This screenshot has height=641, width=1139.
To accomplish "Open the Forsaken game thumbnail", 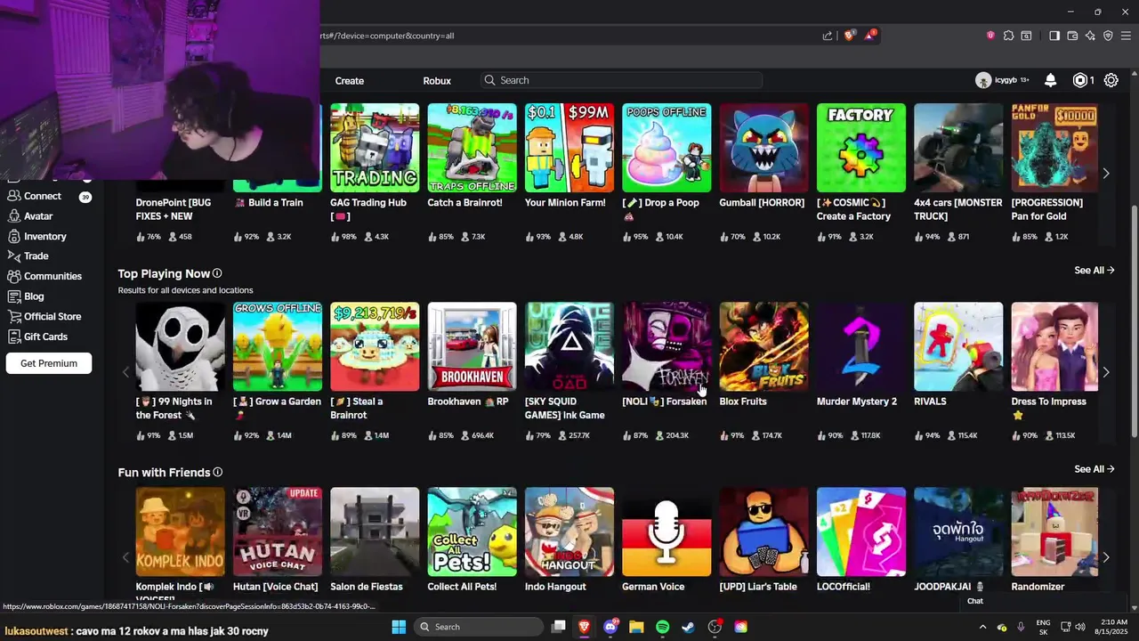I will (666, 346).
